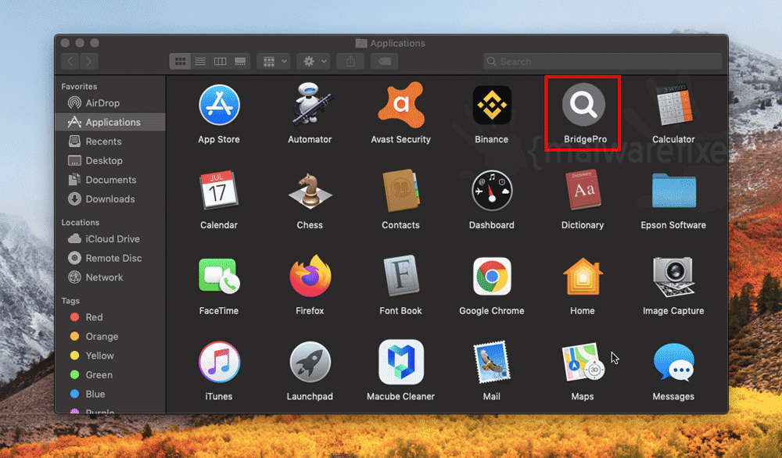This screenshot has height=458, width=782.
Task: Open the Mail stamp icon
Action: (492, 362)
